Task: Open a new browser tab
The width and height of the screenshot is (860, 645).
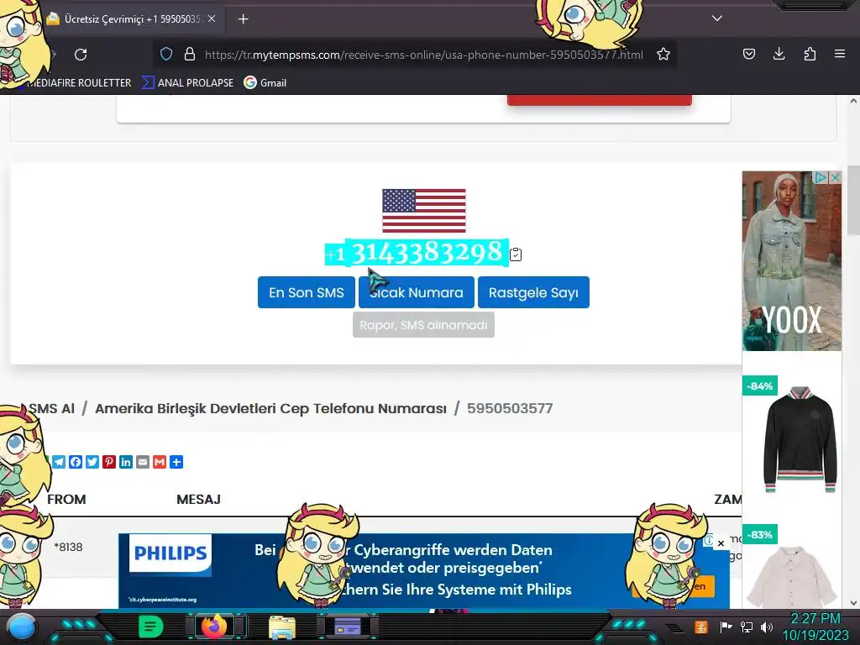Action: point(243,19)
